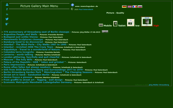The width and height of the screenshot is (173, 108).
Task: Open the 775 anniversary of Strausberg gallery
Action: (x=36, y=32)
